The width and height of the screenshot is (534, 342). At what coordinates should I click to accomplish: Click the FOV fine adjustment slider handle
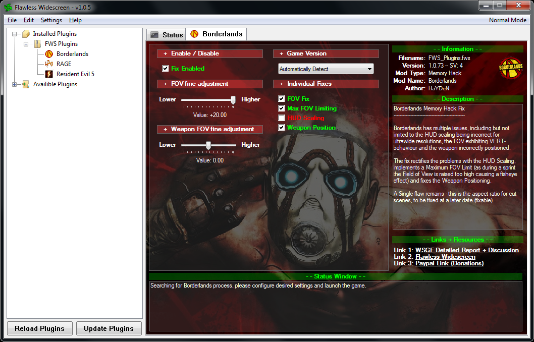pos(233,100)
